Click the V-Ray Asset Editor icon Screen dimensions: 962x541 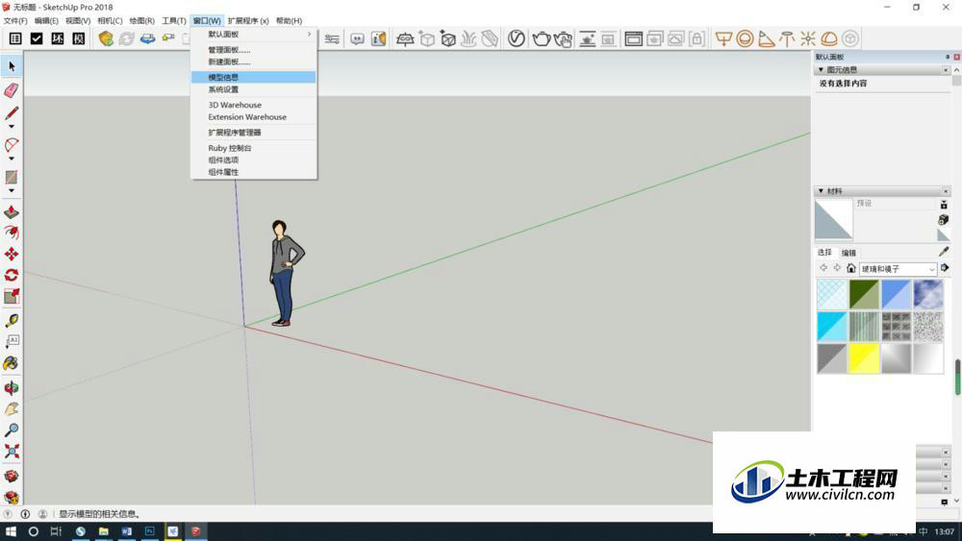pos(517,38)
